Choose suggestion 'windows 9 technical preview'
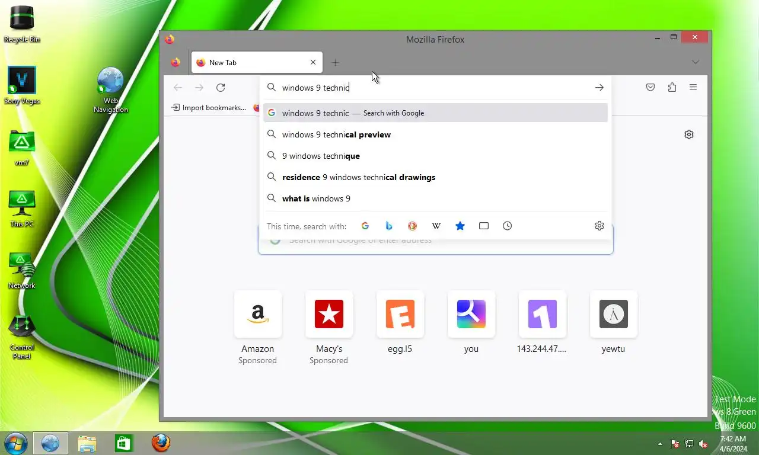The width and height of the screenshot is (759, 455). click(x=435, y=134)
